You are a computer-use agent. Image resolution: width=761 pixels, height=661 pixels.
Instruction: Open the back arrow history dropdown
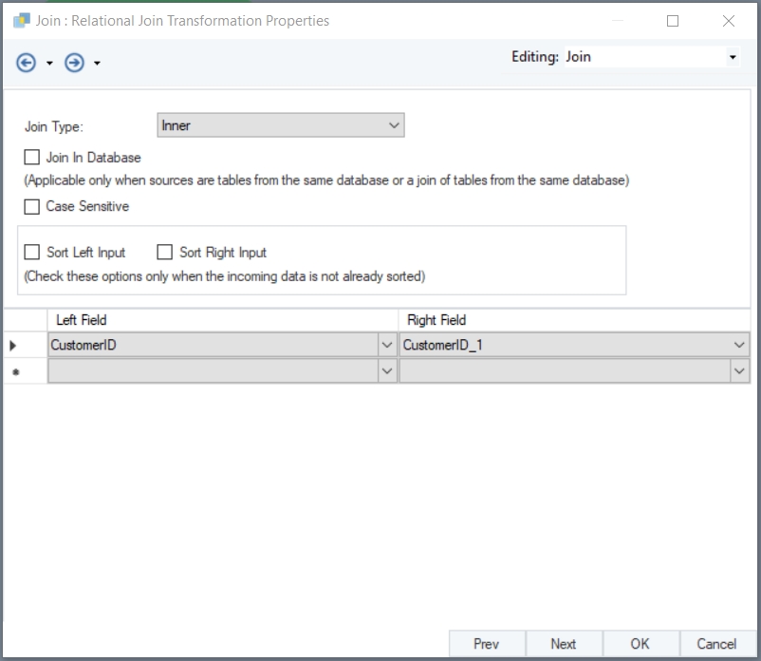pyautogui.click(x=50, y=64)
